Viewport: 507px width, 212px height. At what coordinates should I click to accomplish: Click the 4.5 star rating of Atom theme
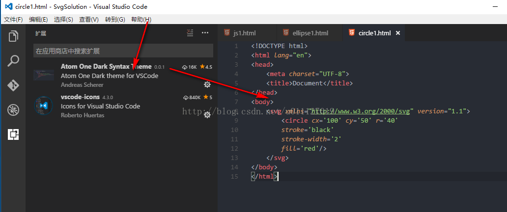(206, 67)
